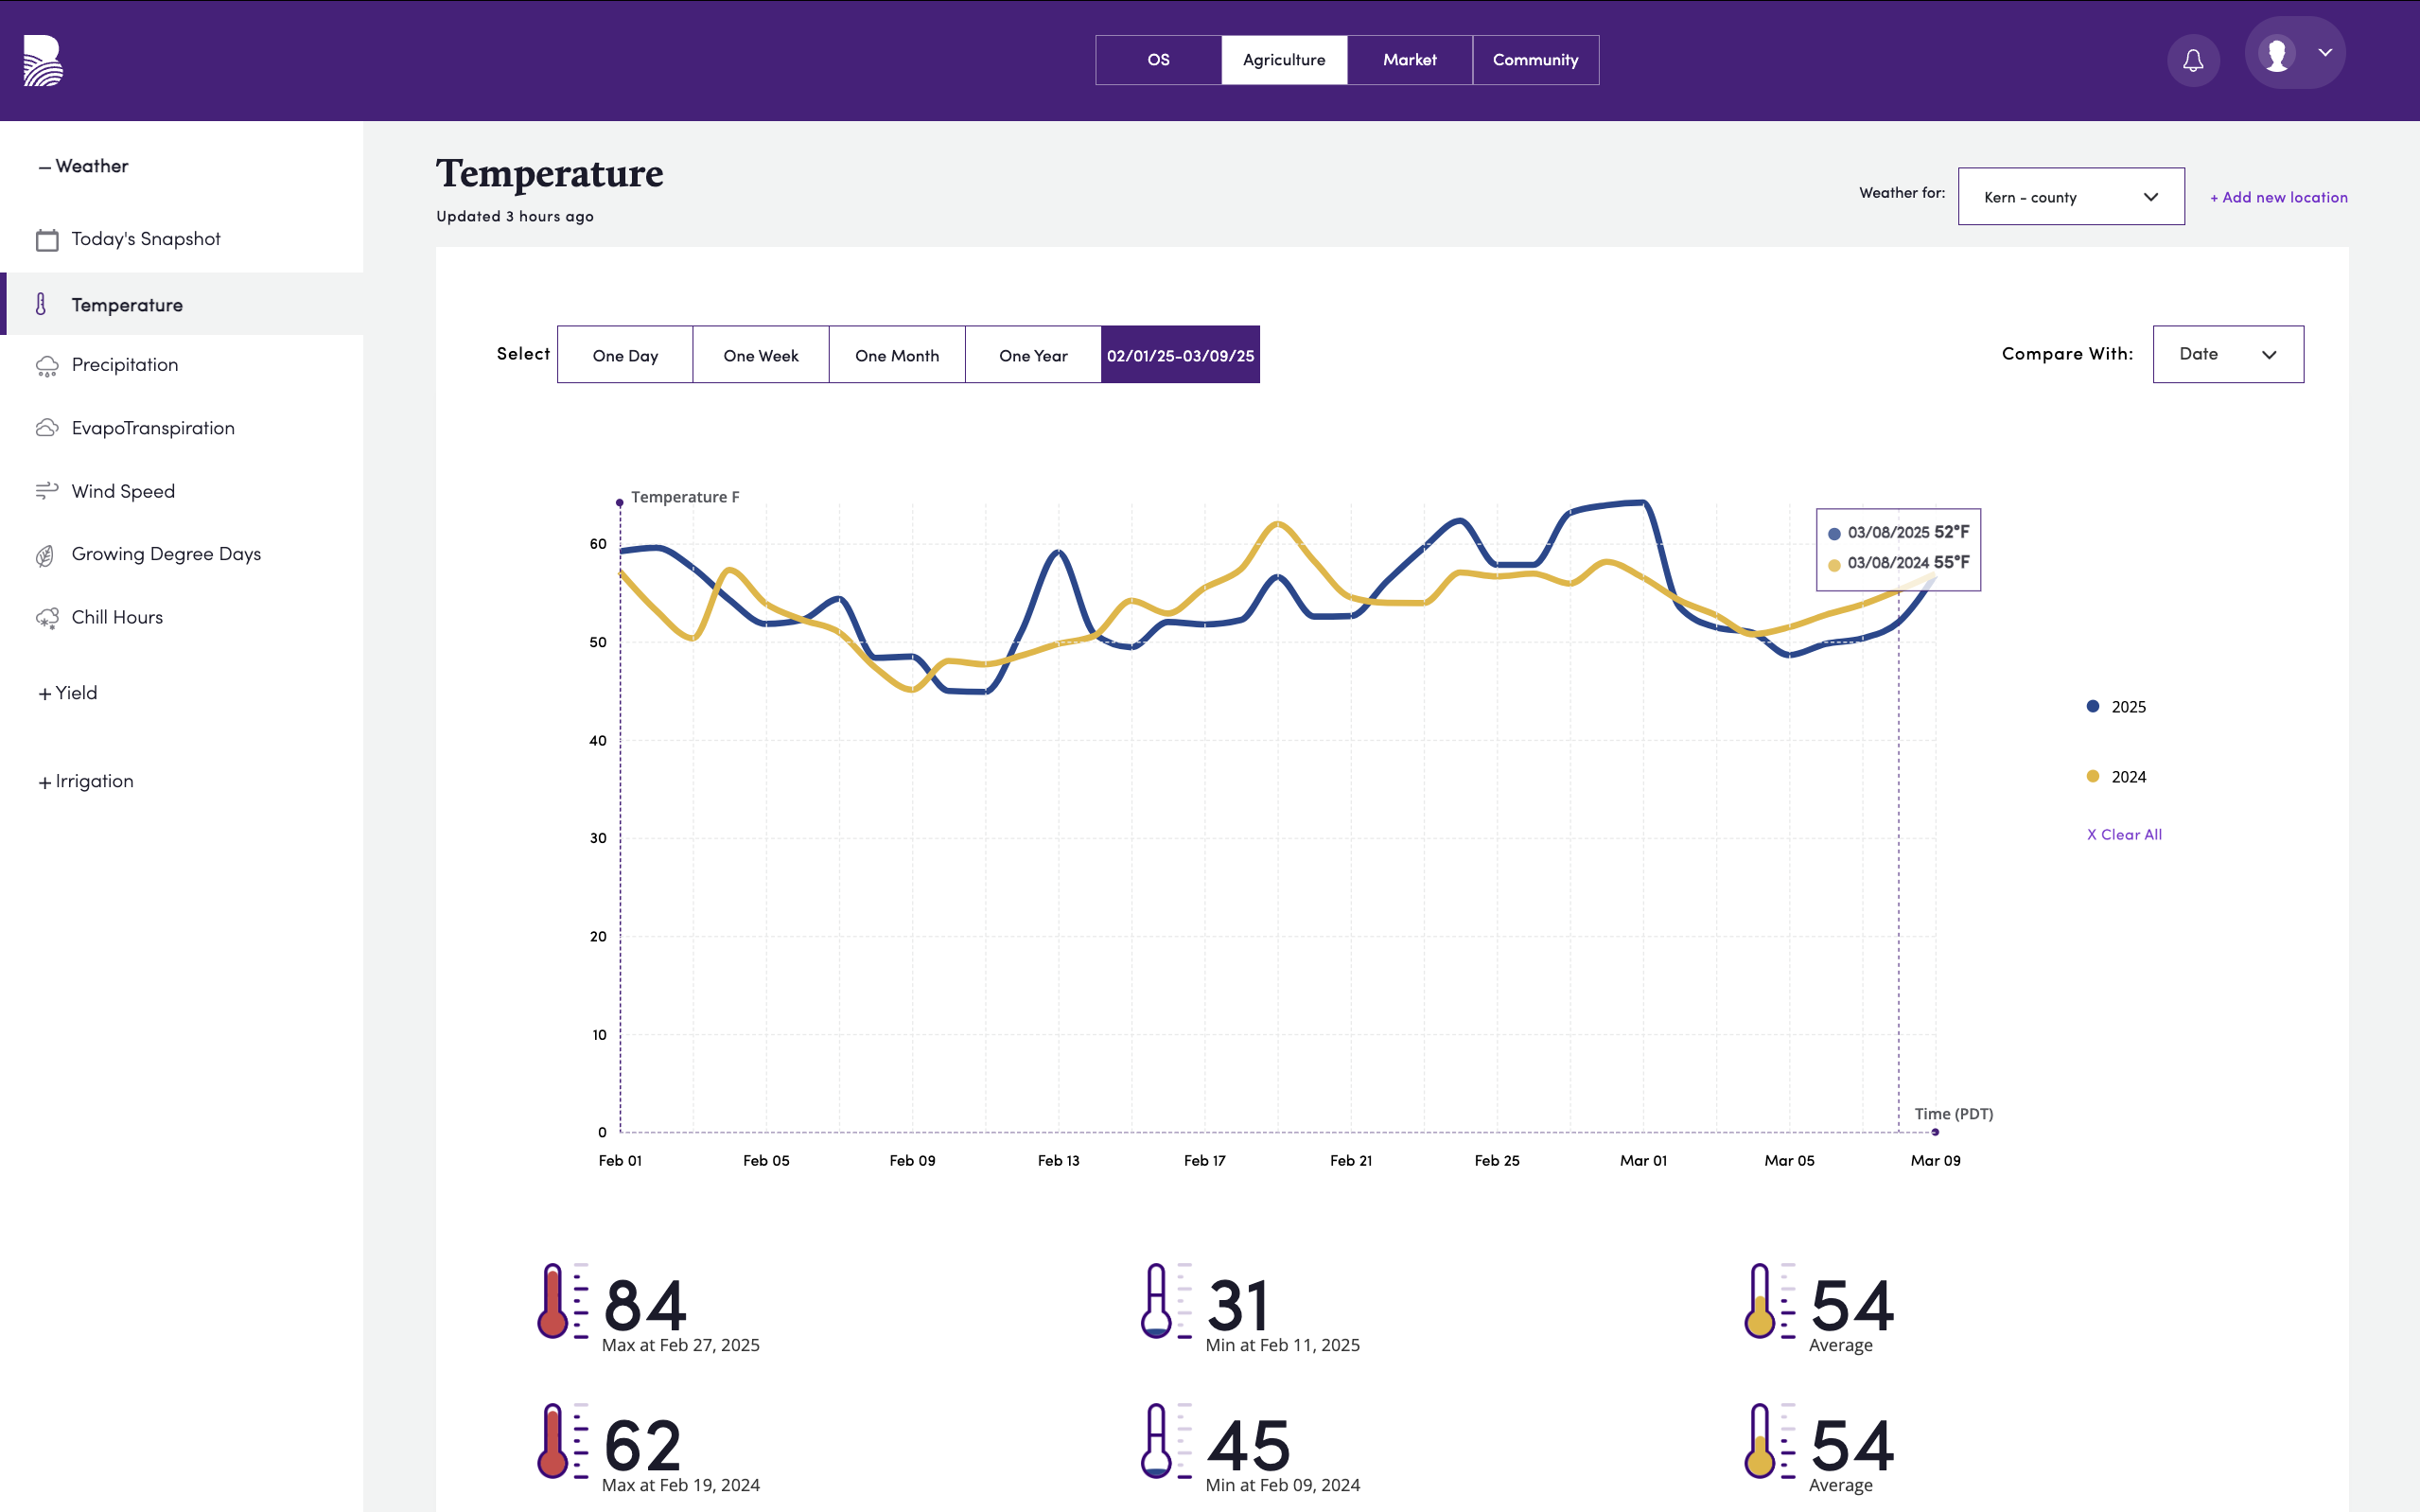Image resolution: width=2420 pixels, height=1512 pixels.
Task: Click the Wind Speed icon
Action: click(47, 491)
